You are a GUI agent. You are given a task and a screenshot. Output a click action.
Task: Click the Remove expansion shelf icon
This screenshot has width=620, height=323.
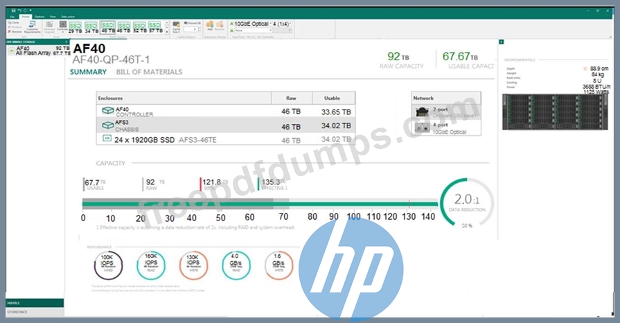(220, 26)
